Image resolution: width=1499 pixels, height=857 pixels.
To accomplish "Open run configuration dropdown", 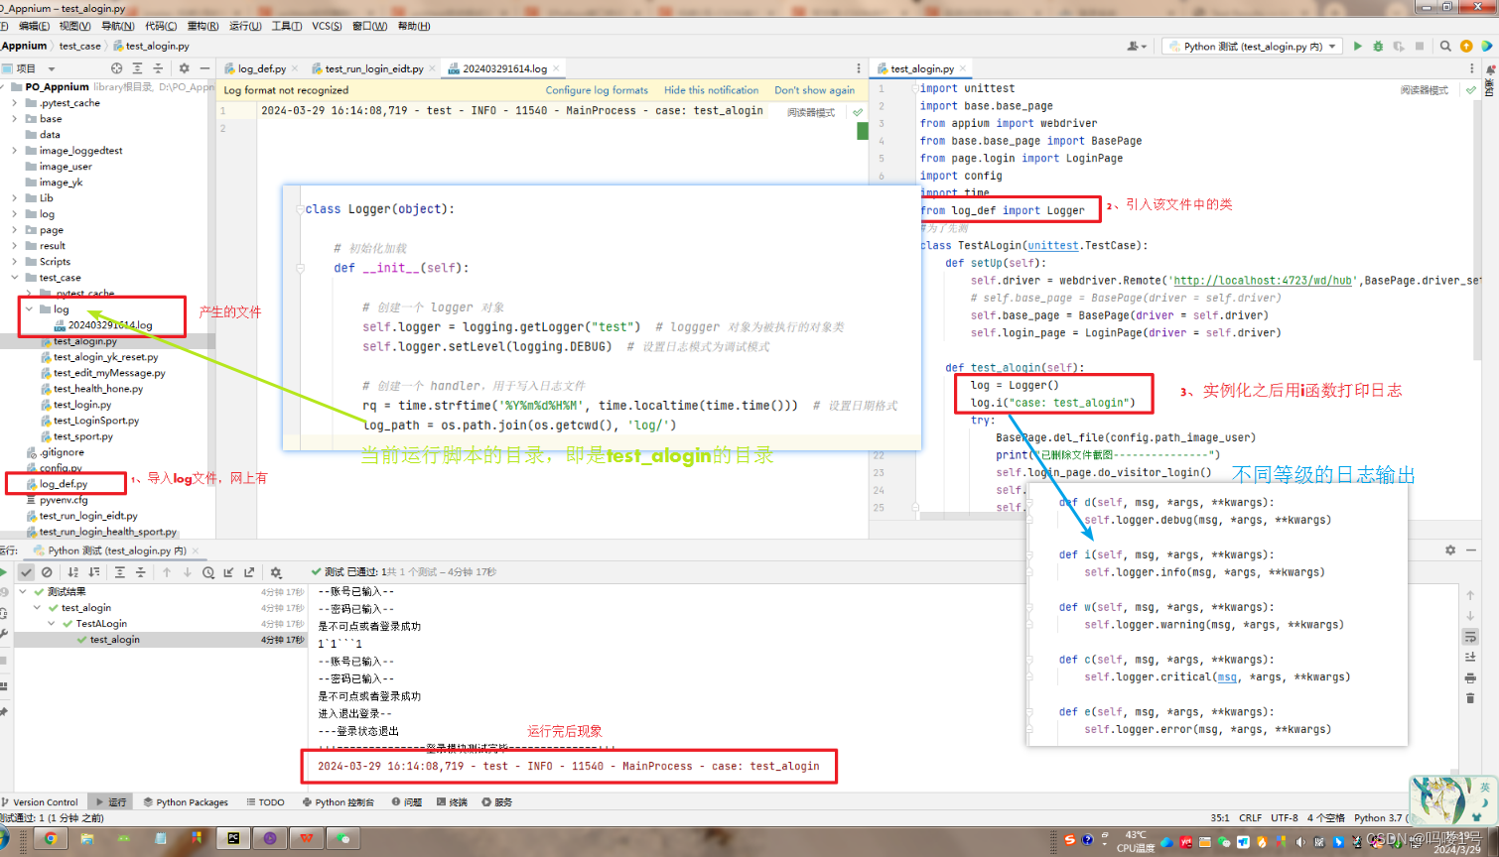I will [1253, 46].
